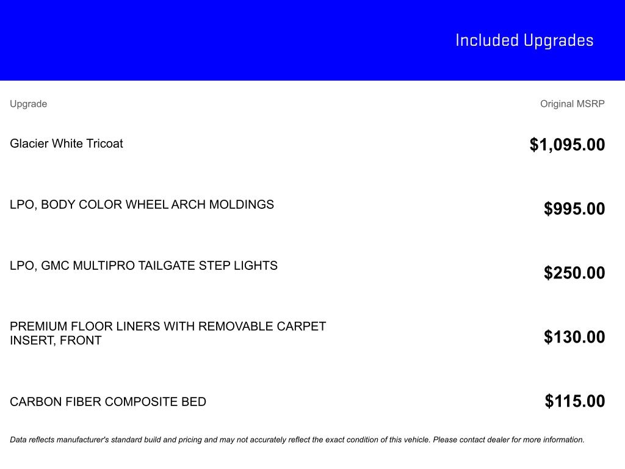Click the Upgrade column header
The image size is (625, 469).
pos(28,104)
